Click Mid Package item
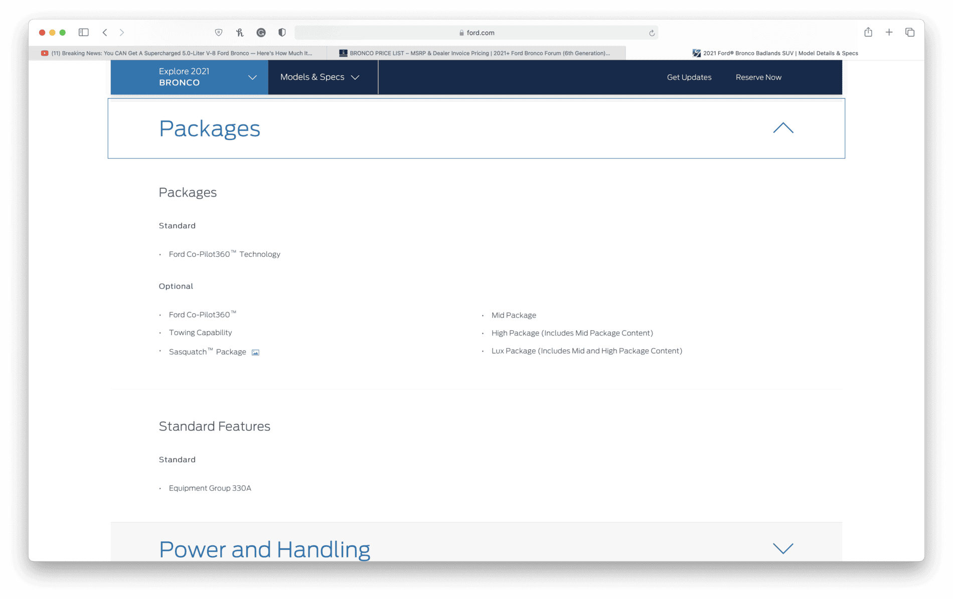This screenshot has height=599, width=953. (x=514, y=315)
